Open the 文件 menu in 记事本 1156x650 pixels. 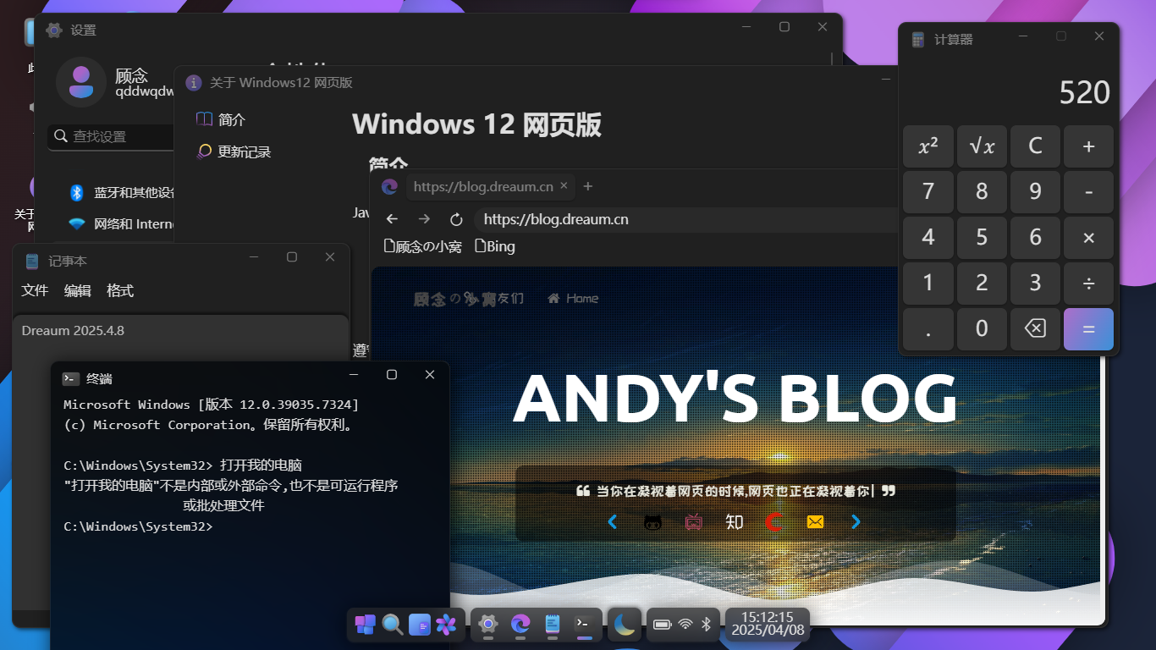(35, 290)
